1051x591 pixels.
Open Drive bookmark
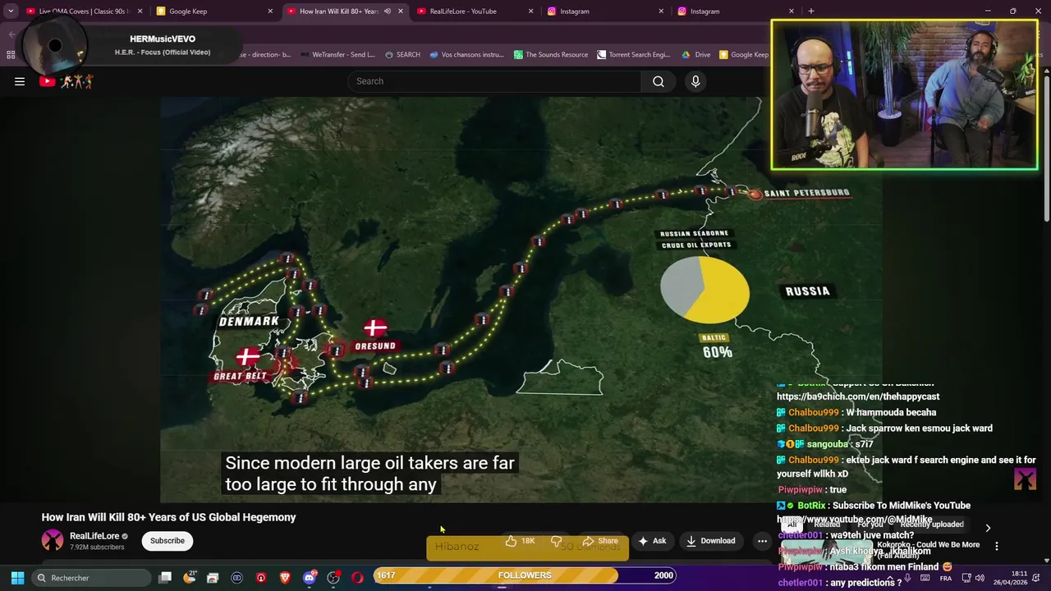click(x=696, y=55)
